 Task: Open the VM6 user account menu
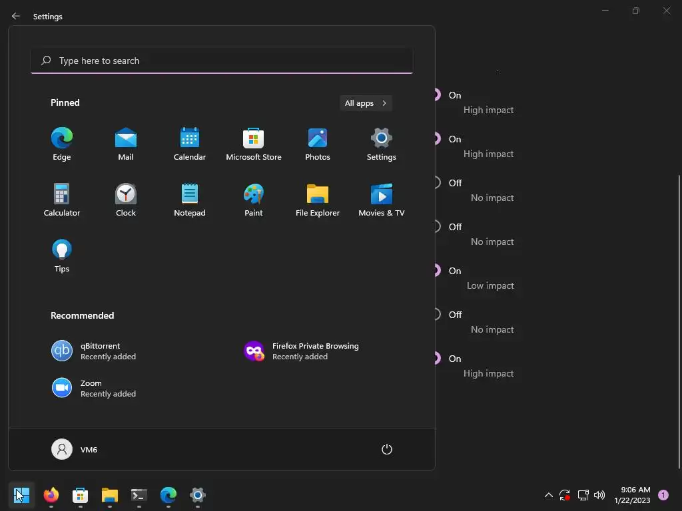pos(75,449)
